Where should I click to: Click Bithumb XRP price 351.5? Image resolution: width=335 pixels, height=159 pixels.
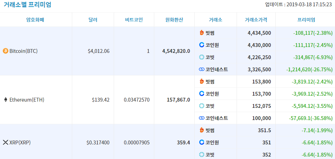coord(265,130)
